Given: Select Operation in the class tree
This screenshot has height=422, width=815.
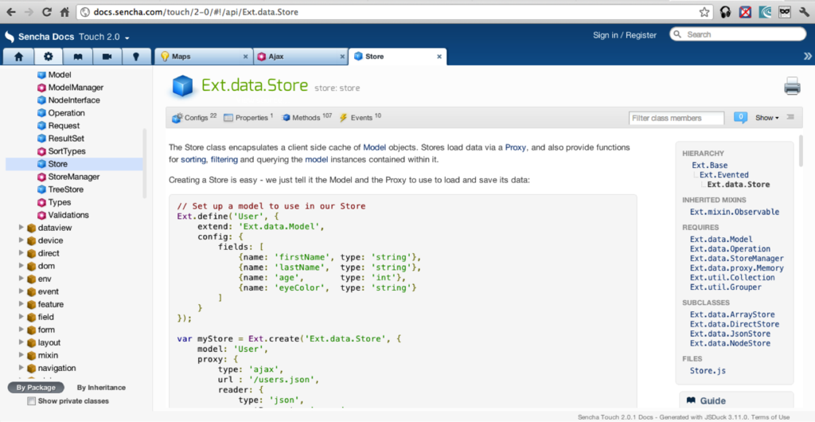Looking at the screenshot, I should tap(66, 113).
